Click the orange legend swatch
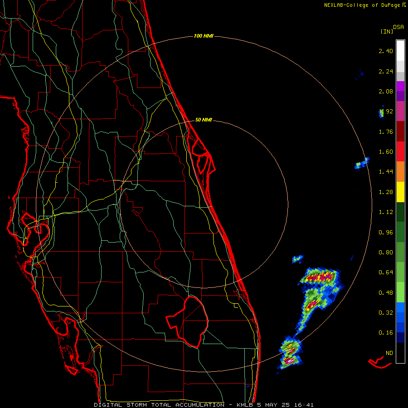The width and height of the screenshot is (408, 408). [400, 172]
